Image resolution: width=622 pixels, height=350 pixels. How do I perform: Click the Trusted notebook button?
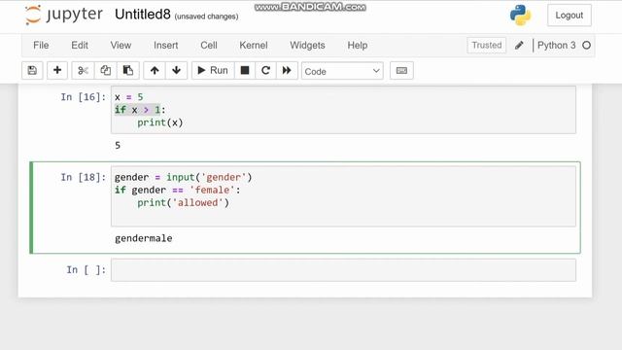(487, 46)
